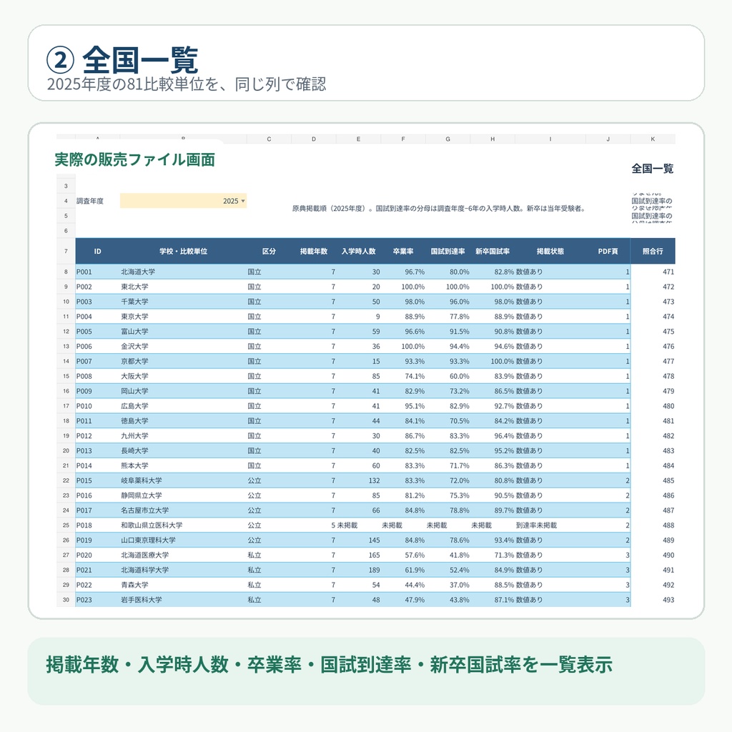Click 国試到達率 value 41.8%
732x732 pixels.
(x=448, y=555)
